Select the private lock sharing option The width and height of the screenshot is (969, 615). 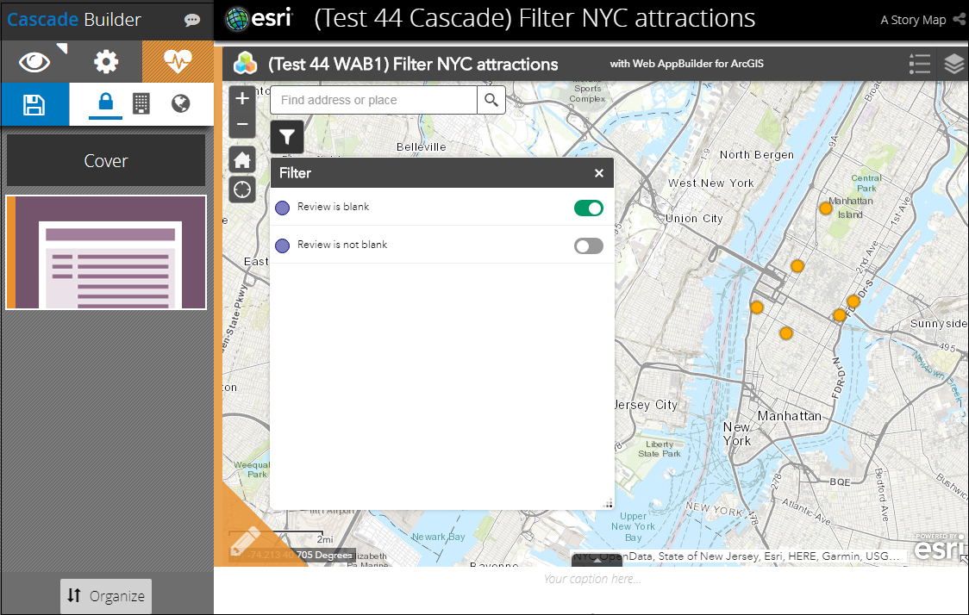click(106, 102)
